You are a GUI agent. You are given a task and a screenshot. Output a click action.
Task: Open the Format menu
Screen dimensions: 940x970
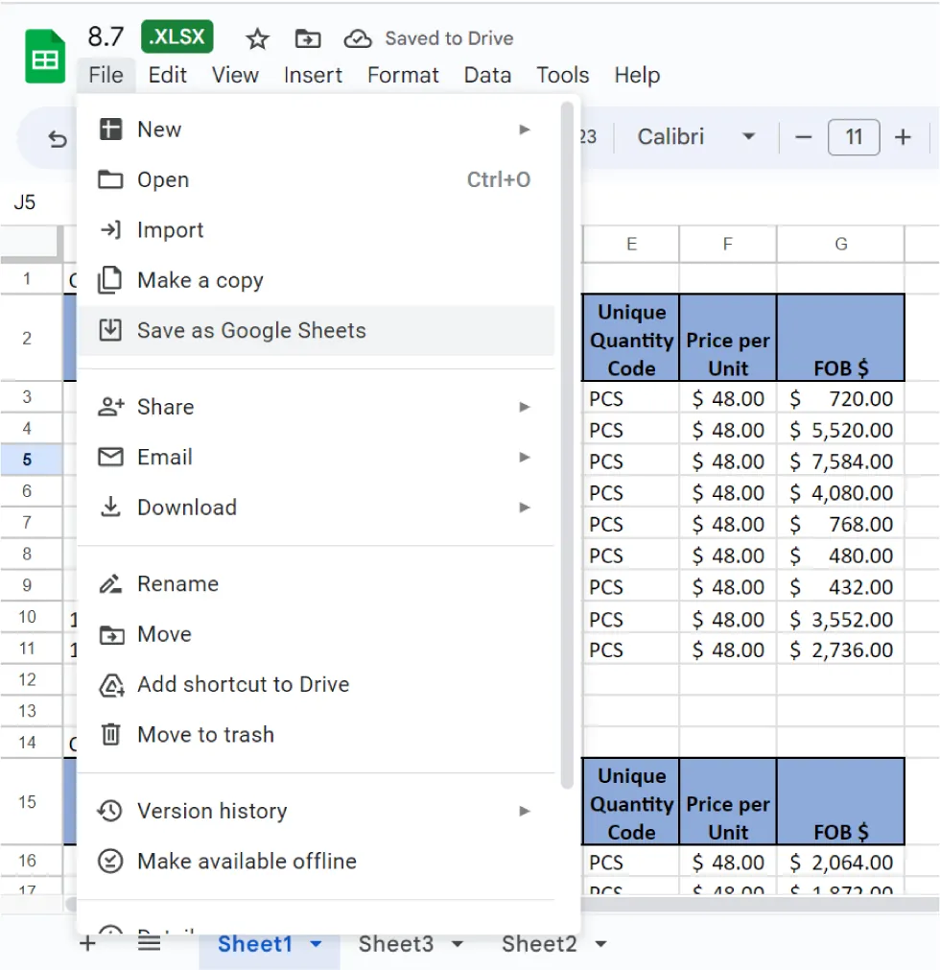[x=403, y=75]
